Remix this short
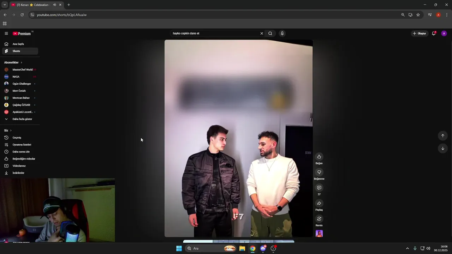The width and height of the screenshot is (452, 254). click(319, 219)
